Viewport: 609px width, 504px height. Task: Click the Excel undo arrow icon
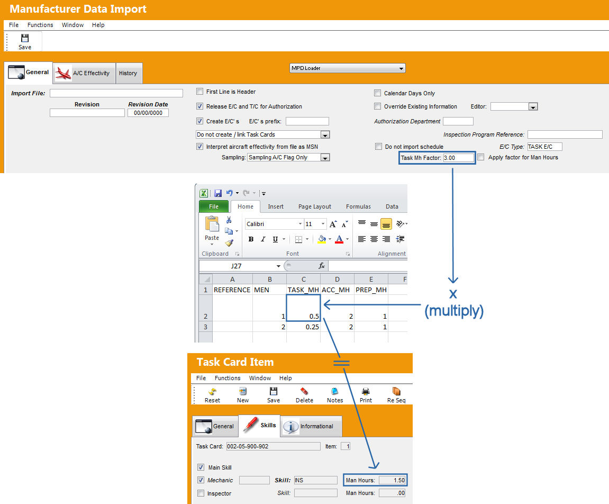(x=230, y=193)
